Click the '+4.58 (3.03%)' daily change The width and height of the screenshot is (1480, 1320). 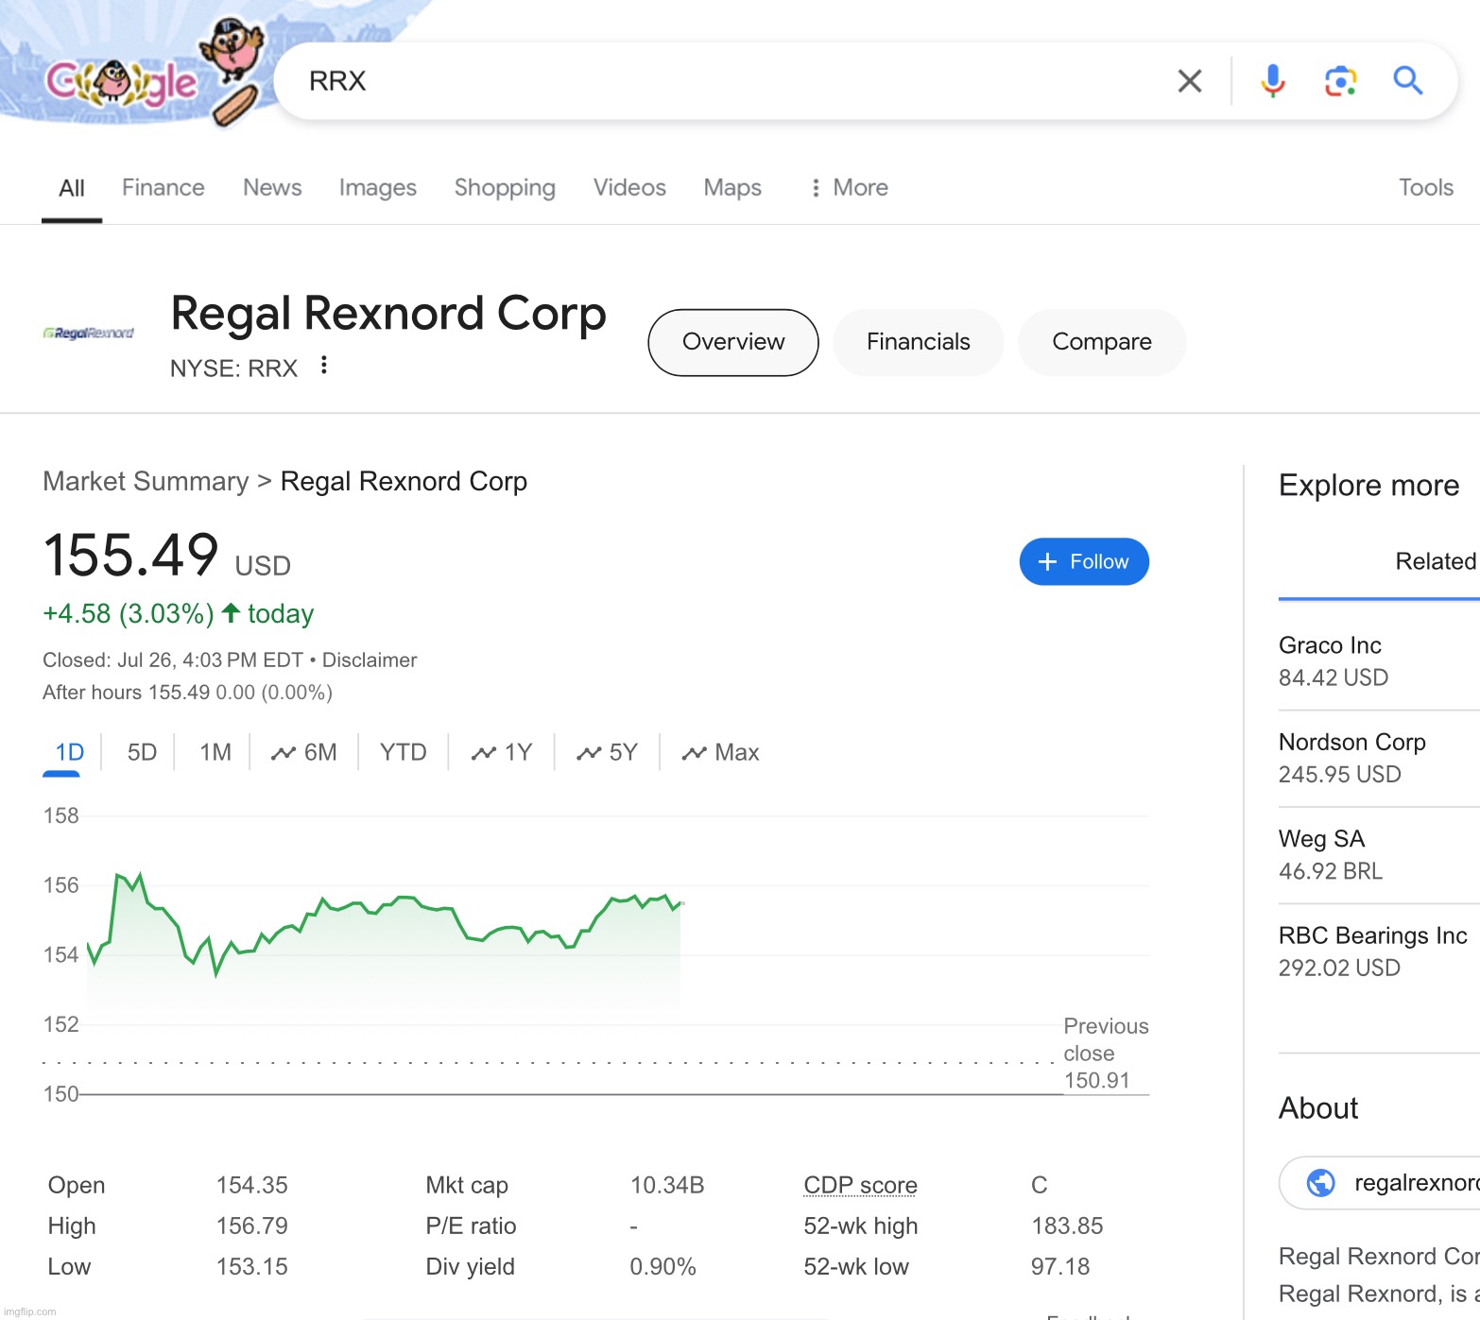click(129, 614)
